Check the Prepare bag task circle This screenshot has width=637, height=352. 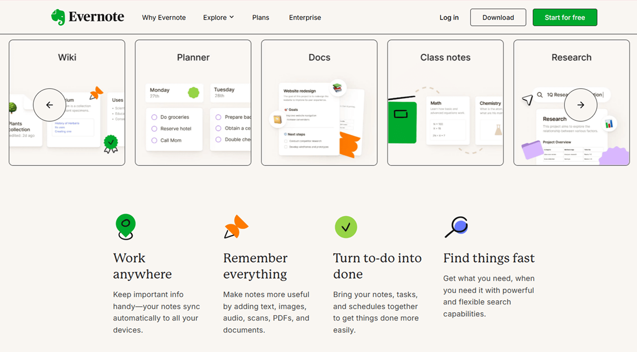218,117
